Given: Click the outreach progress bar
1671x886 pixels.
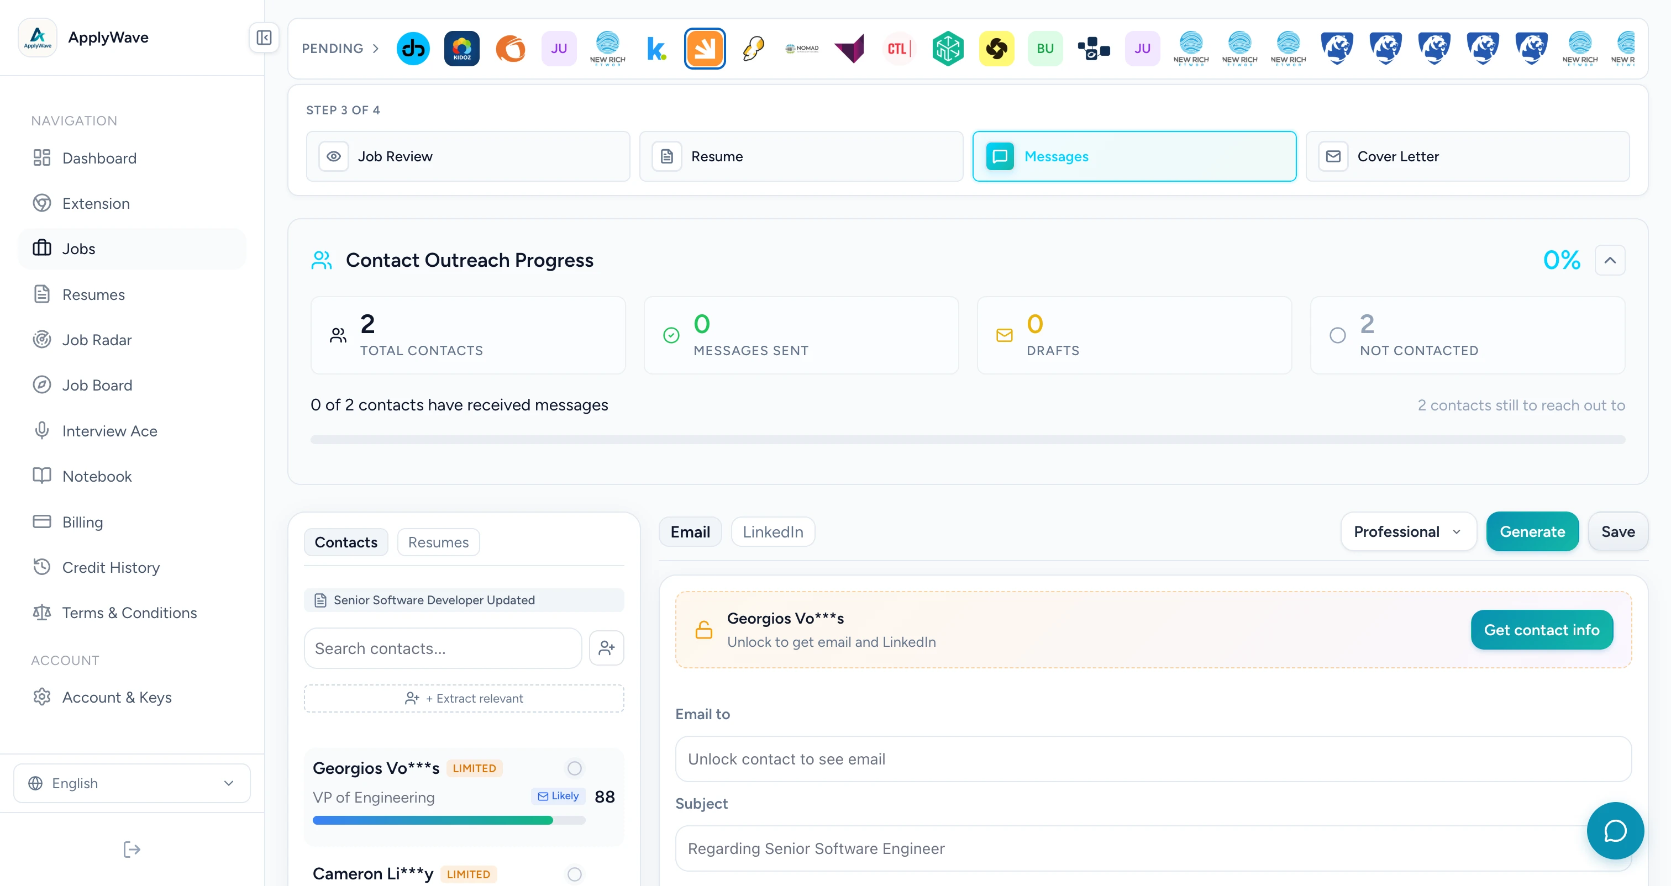Looking at the screenshot, I should (x=968, y=440).
